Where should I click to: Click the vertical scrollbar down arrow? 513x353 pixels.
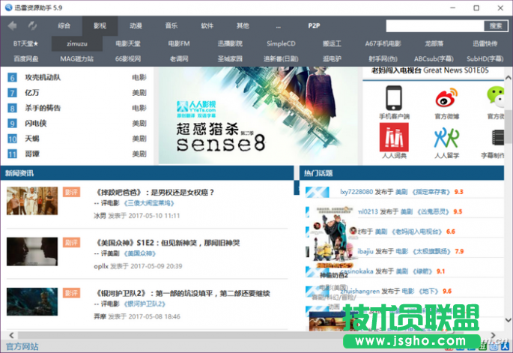508,320
